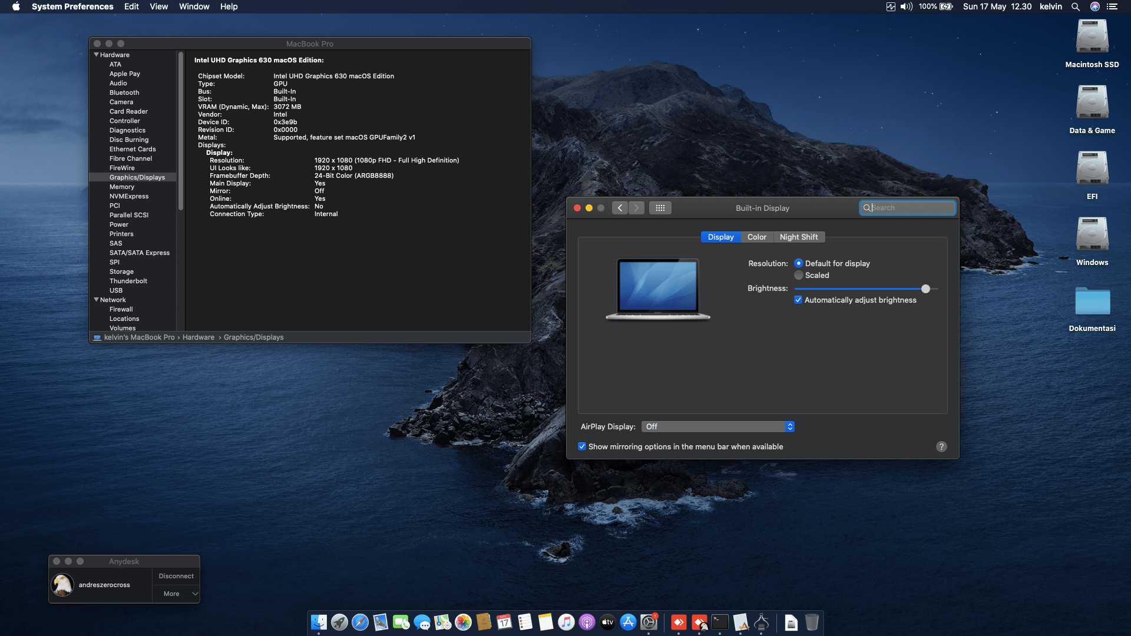Viewport: 1131px width, 636px height.
Task: Open Contacts from the dock
Action: click(484, 622)
